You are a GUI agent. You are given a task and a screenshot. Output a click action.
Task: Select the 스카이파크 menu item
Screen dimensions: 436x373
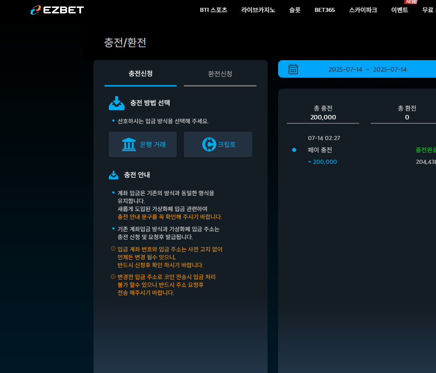pos(363,10)
